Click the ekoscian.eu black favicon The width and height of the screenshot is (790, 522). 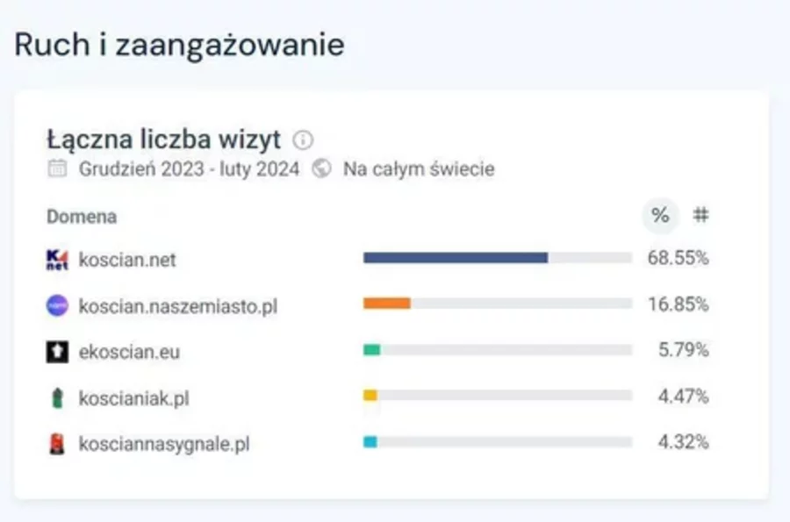pyautogui.click(x=56, y=352)
